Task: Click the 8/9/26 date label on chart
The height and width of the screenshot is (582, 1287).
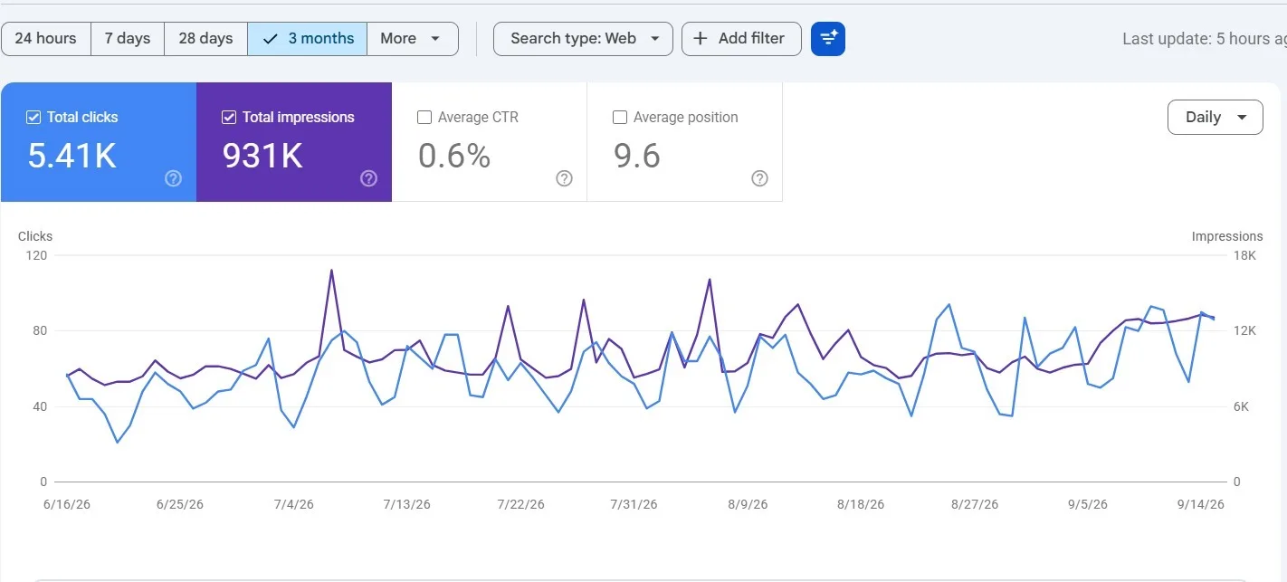Action: coord(747,504)
